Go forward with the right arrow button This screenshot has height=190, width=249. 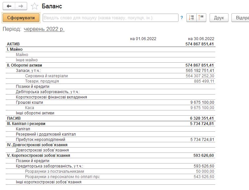click(21, 6)
